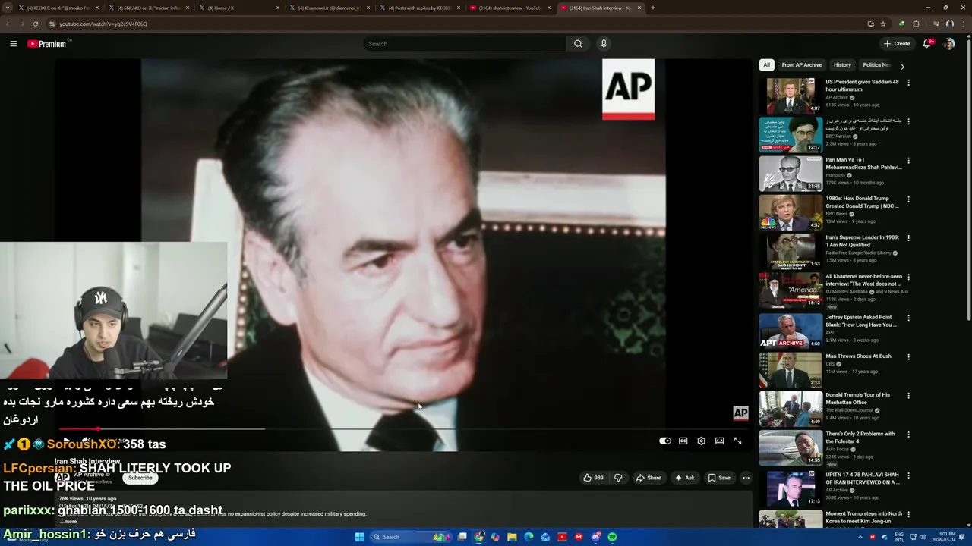Click the AP watermark in the player corner
The height and width of the screenshot is (546, 972).
point(740,413)
